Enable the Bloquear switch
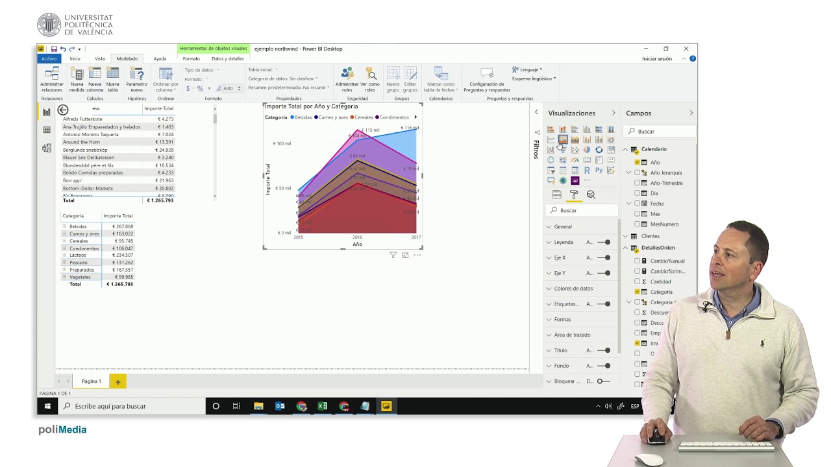Image resolution: width=831 pixels, height=467 pixels. point(603,381)
